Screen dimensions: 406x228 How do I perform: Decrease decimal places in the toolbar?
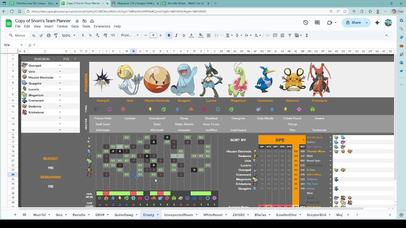(98, 35)
